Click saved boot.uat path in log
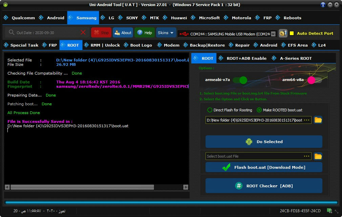The width and height of the screenshot is (342, 217). (x=68, y=126)
